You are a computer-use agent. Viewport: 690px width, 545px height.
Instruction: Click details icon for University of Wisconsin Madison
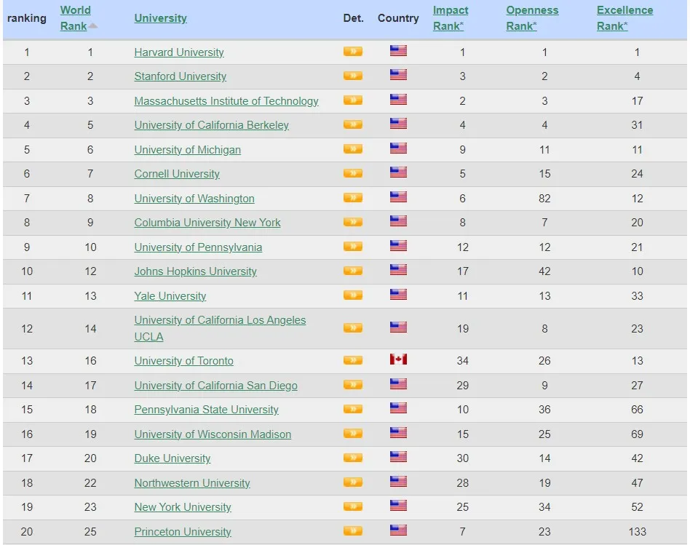[353, 434]
